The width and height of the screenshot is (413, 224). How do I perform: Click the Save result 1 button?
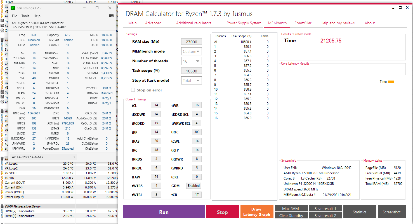325,209
